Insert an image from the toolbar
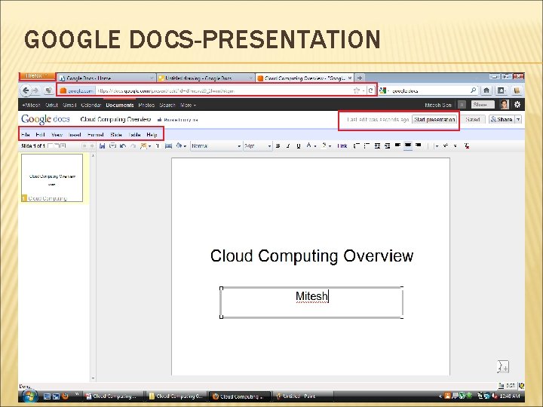Viewport: 543px width, 407px height. pos(143,146)
